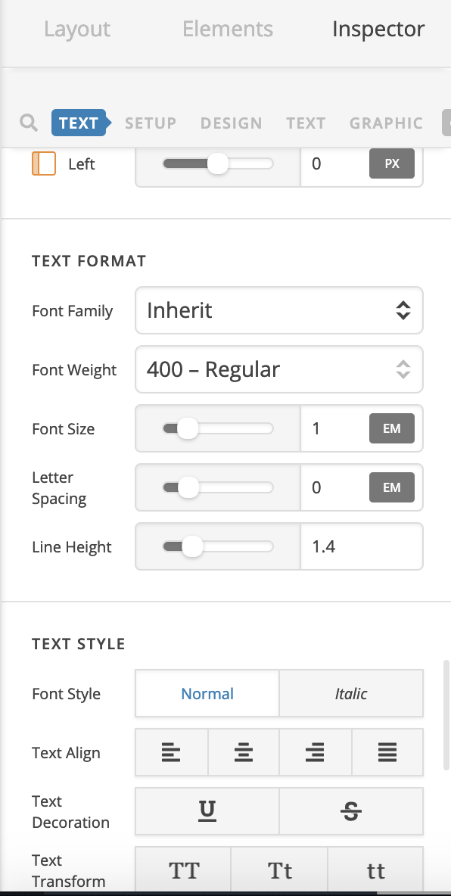Viewport: 451px width, 896px height.
Task: Choose lowercase tt text transform
Action: [x=375, y=870]
